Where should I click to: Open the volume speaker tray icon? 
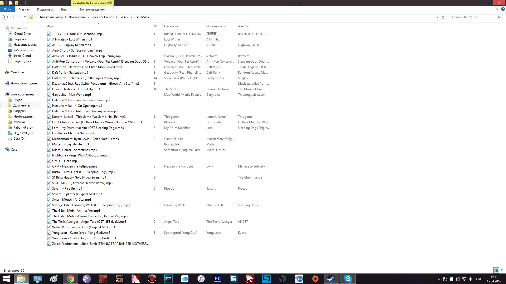tap(471, 279)
